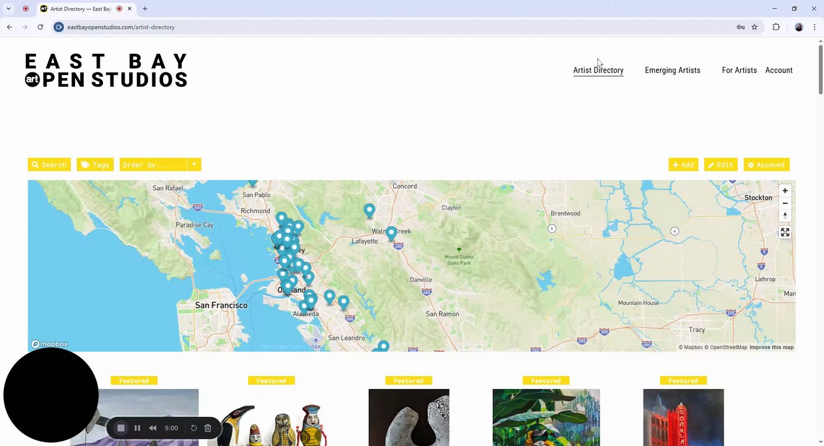Pause the screen recording

pos(137,428)
